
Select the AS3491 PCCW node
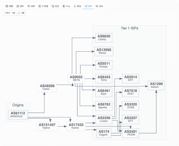(x=131, y=133)
